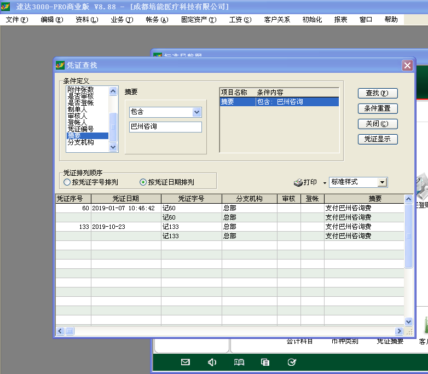This screenshot has width=428, height=374.
Task: Open the 资料(L) menu
Action: (87, 20)
